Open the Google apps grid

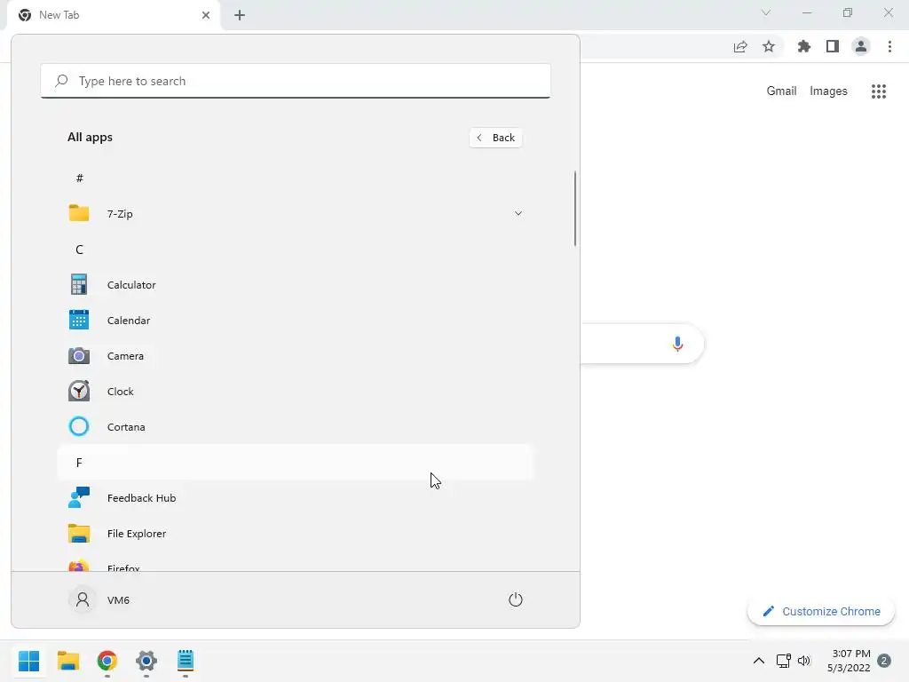point(879,91)
